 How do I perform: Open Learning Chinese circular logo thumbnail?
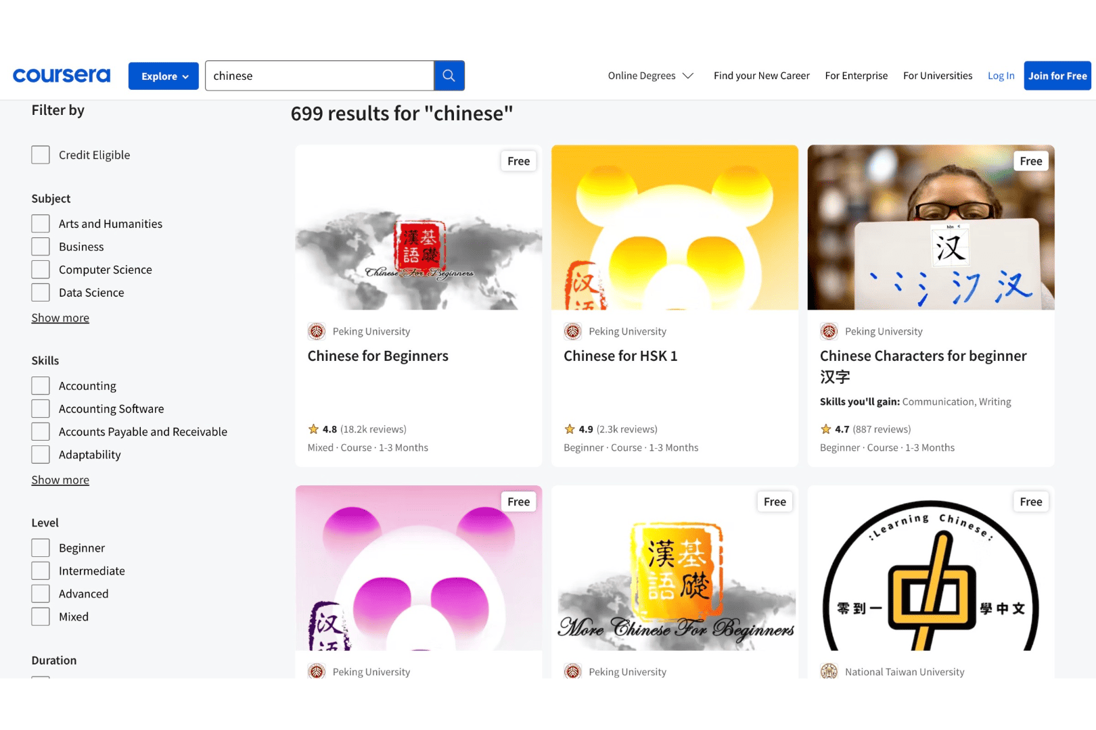click(931, 568)
